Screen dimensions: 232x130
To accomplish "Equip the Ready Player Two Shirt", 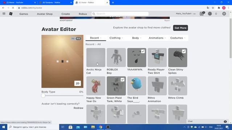I will (157, 57).
